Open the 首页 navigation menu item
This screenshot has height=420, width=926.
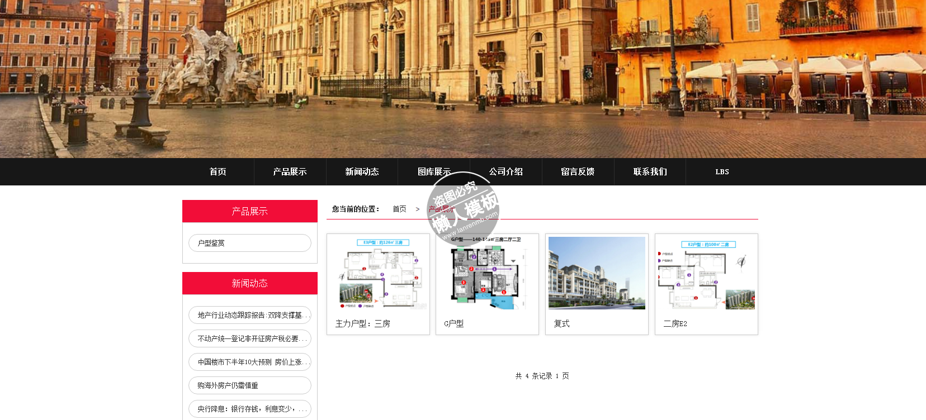pos(218,171)
